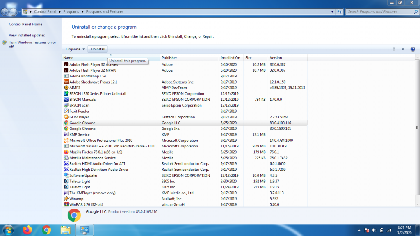Open Help via the blue question mark icon
The width and height of the screenshot is (420, 236).
pyautogui.click(x=413, y=49)
